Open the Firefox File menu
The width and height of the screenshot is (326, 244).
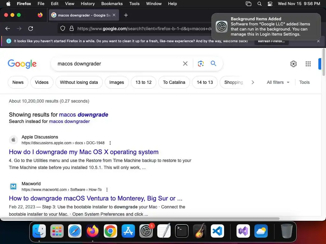(41, 3)
